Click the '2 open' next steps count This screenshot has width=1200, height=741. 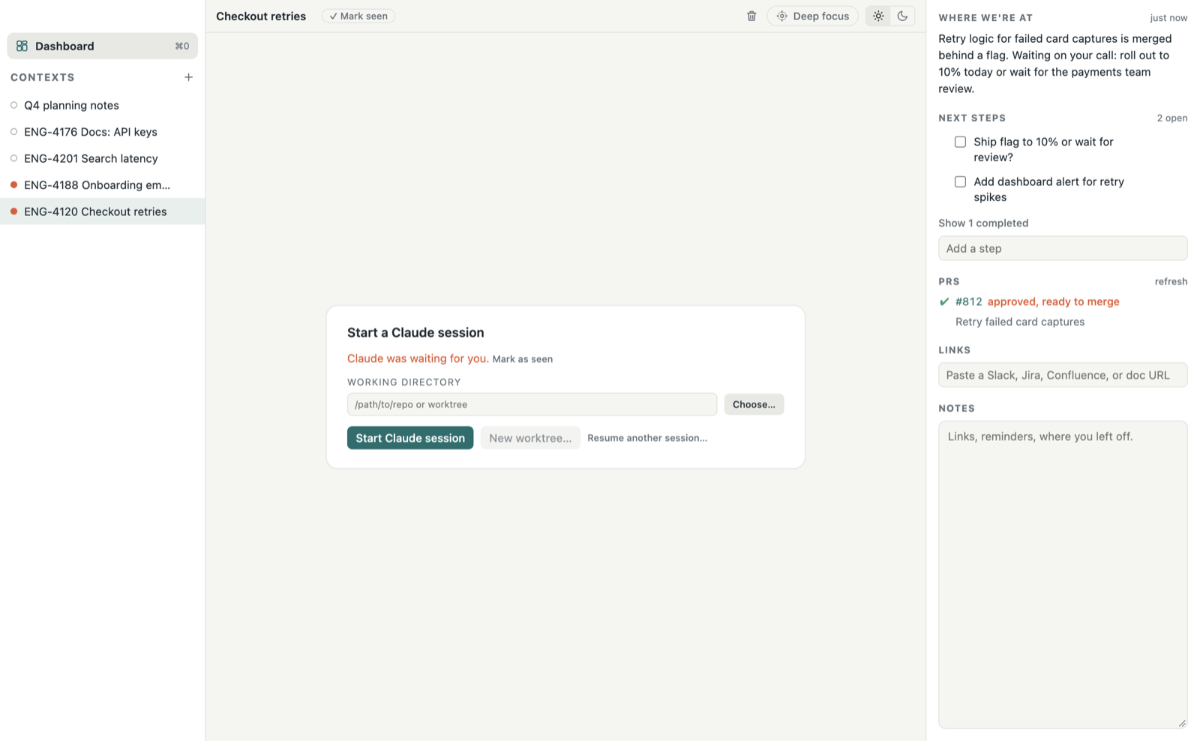1171,118
